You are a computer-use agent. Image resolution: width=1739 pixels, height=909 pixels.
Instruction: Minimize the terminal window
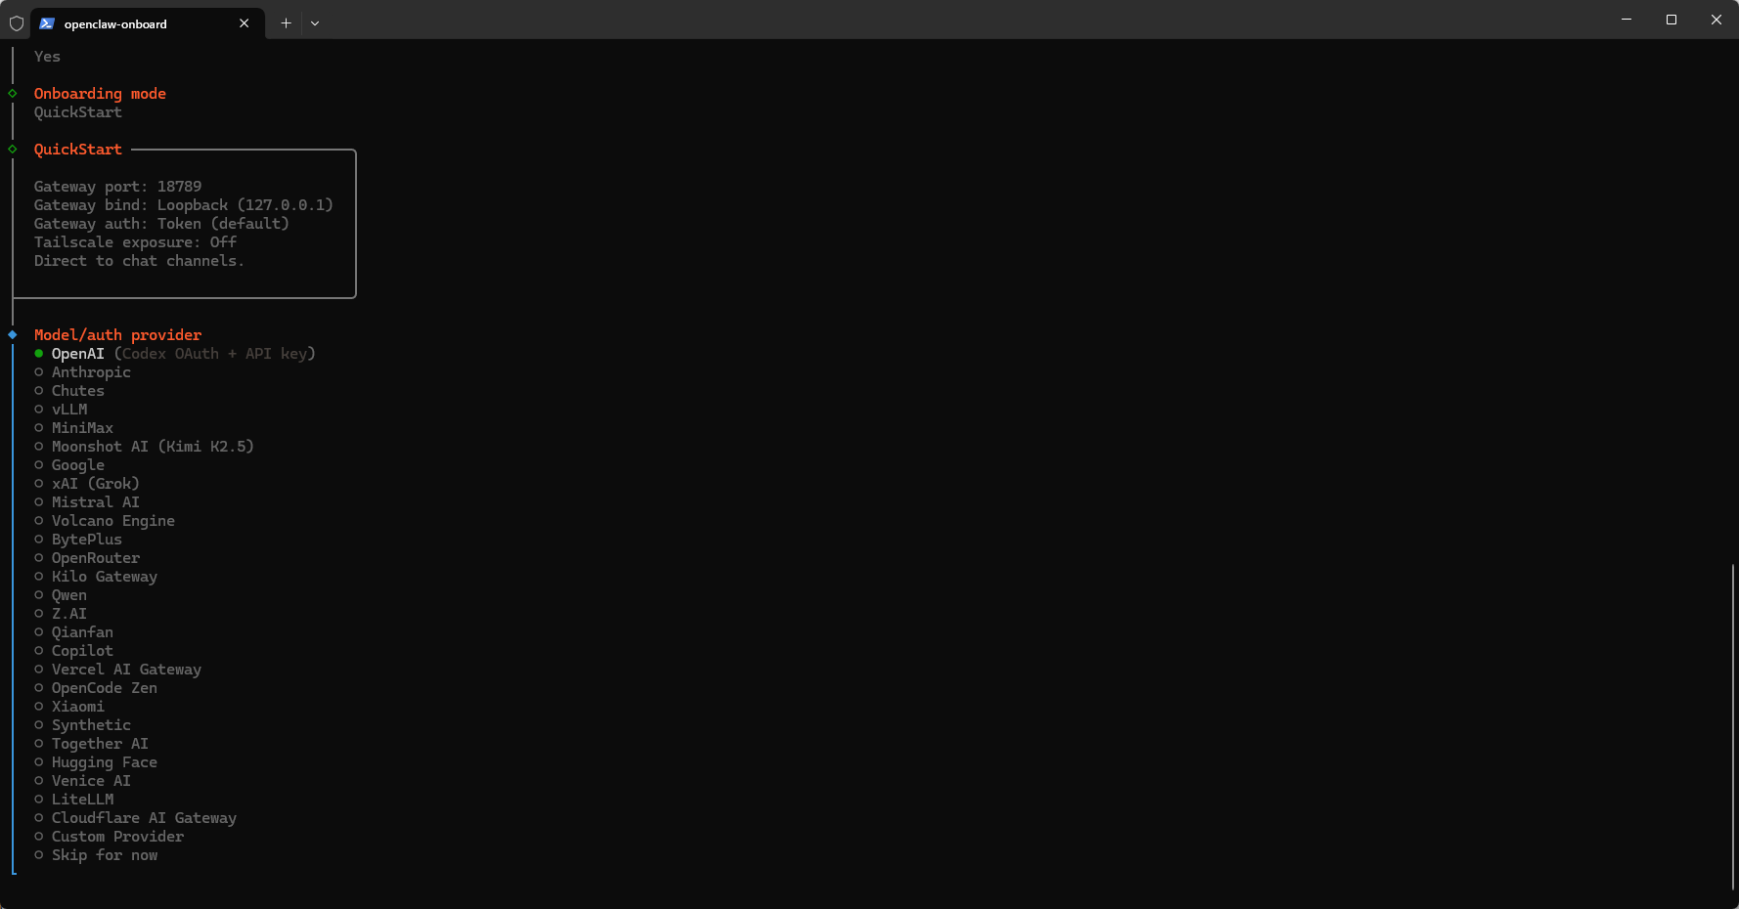(1627, 20)
